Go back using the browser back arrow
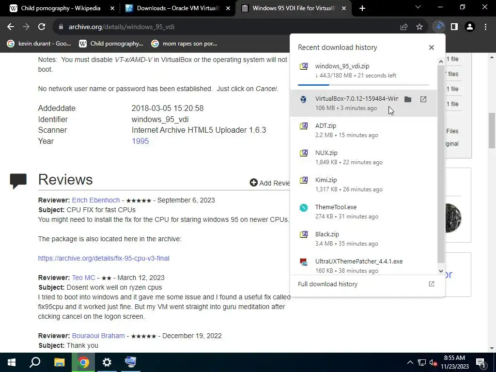Screen dimensions: 496x372 point(11,27)
